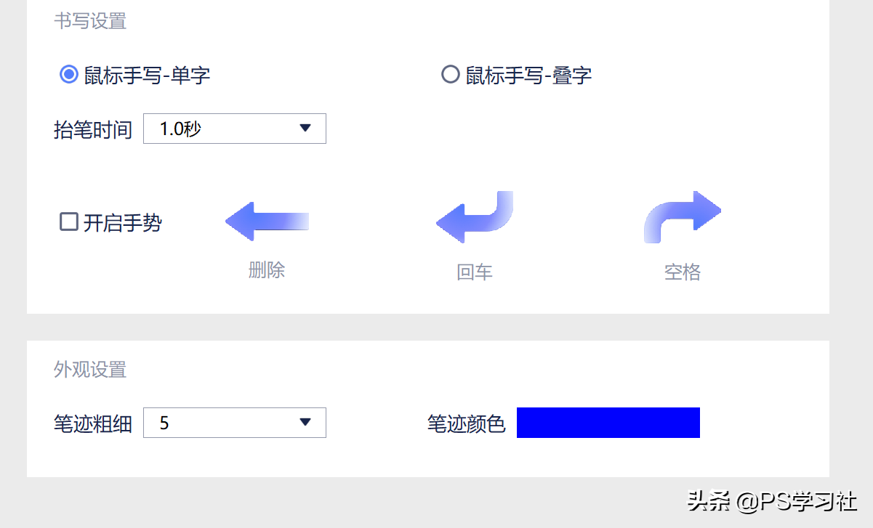Select the rightward curved arrow above 空格
The height and width of the screenshot is (528, 873).
[x=681, y=218]
